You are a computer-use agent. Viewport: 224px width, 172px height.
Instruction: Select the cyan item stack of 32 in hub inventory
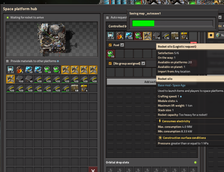point(10,70)
